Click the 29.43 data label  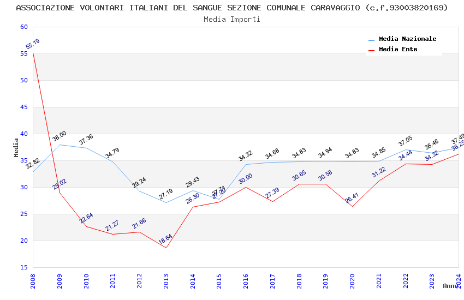pyautogui.click(x=192, y=182)
